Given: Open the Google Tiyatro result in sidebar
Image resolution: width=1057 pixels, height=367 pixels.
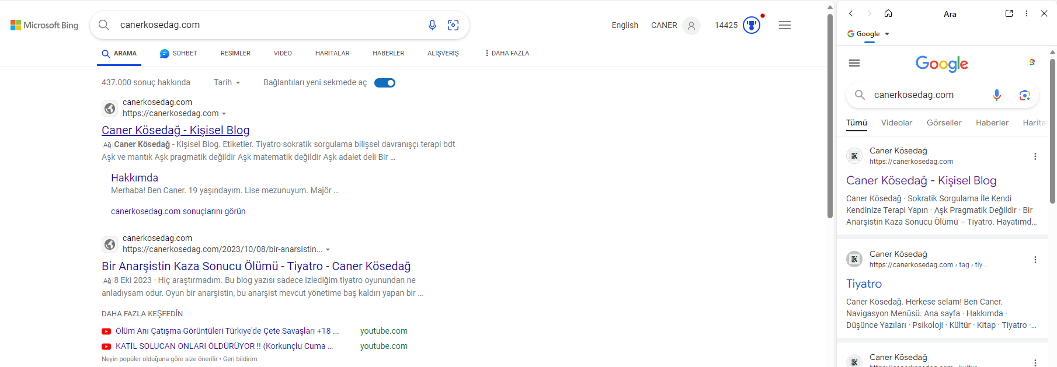Looking at the screenshot, I should coord(864,284).
